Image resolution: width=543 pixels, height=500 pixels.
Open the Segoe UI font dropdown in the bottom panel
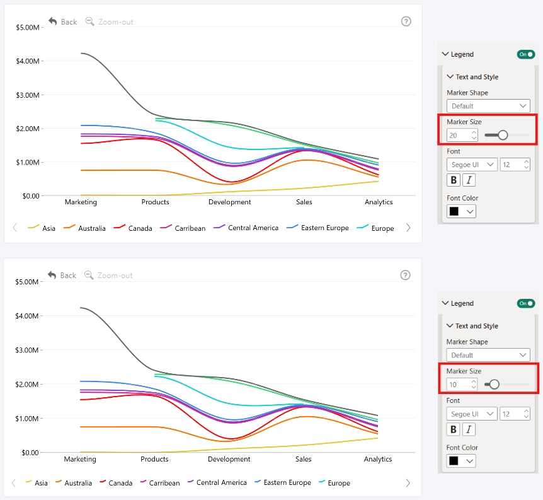click(x=472, y=414)
